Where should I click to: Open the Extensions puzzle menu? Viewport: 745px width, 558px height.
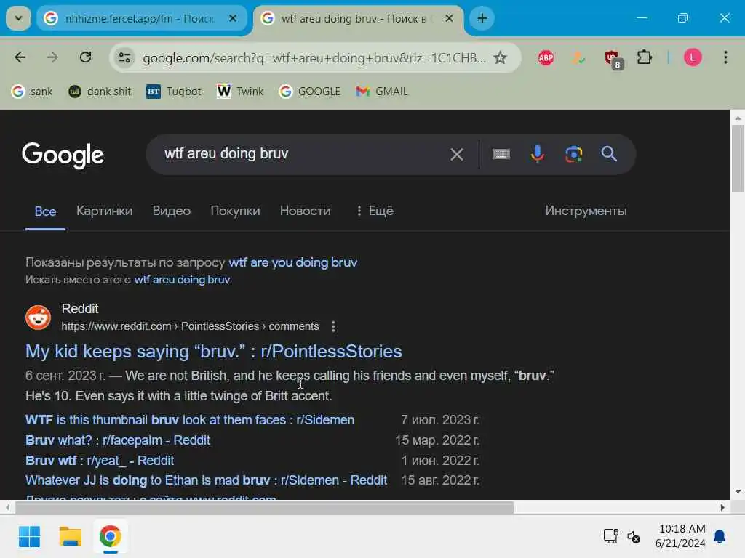point(645,58)
